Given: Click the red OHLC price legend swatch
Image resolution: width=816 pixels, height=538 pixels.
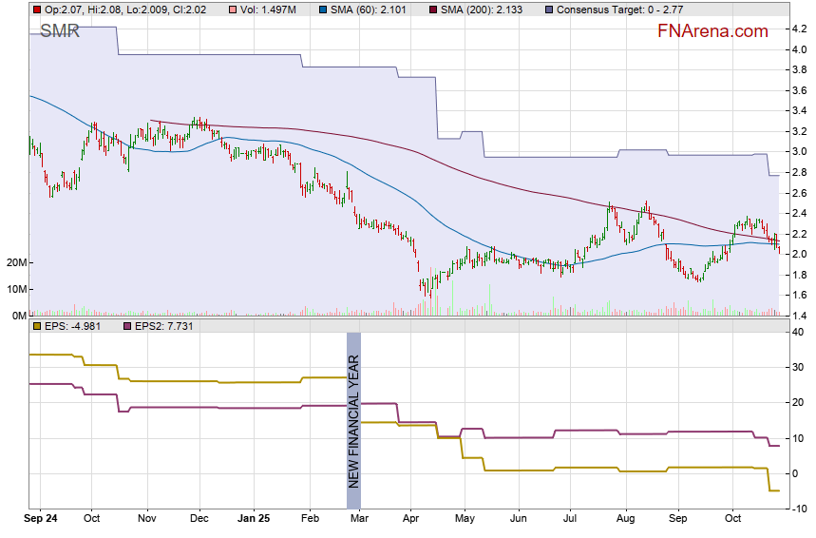Looking at the screenshot, I should click(x=36, y=10).
